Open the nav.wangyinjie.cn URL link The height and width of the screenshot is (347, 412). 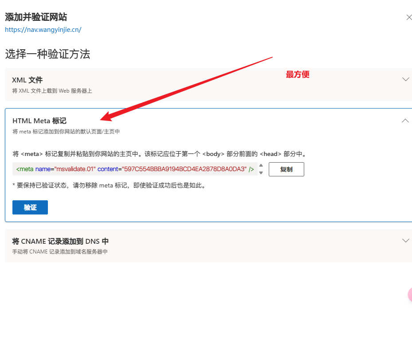point(43,30)
